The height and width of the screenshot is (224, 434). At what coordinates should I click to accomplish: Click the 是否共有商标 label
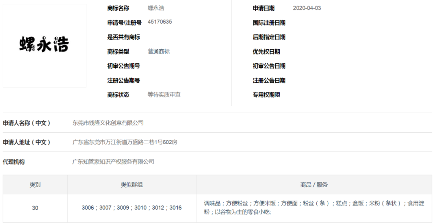pyautogui.click(x=124, y=37)
